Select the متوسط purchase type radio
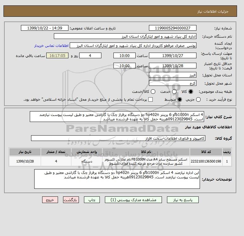244x236 pixels. [x=180, y=99]
